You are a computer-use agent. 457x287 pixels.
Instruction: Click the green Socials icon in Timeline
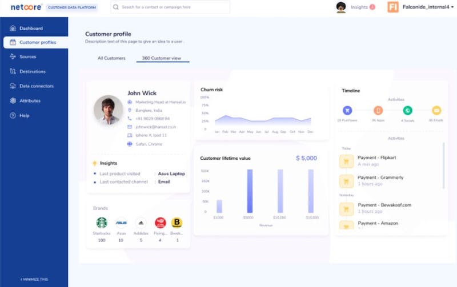point(407,110)
